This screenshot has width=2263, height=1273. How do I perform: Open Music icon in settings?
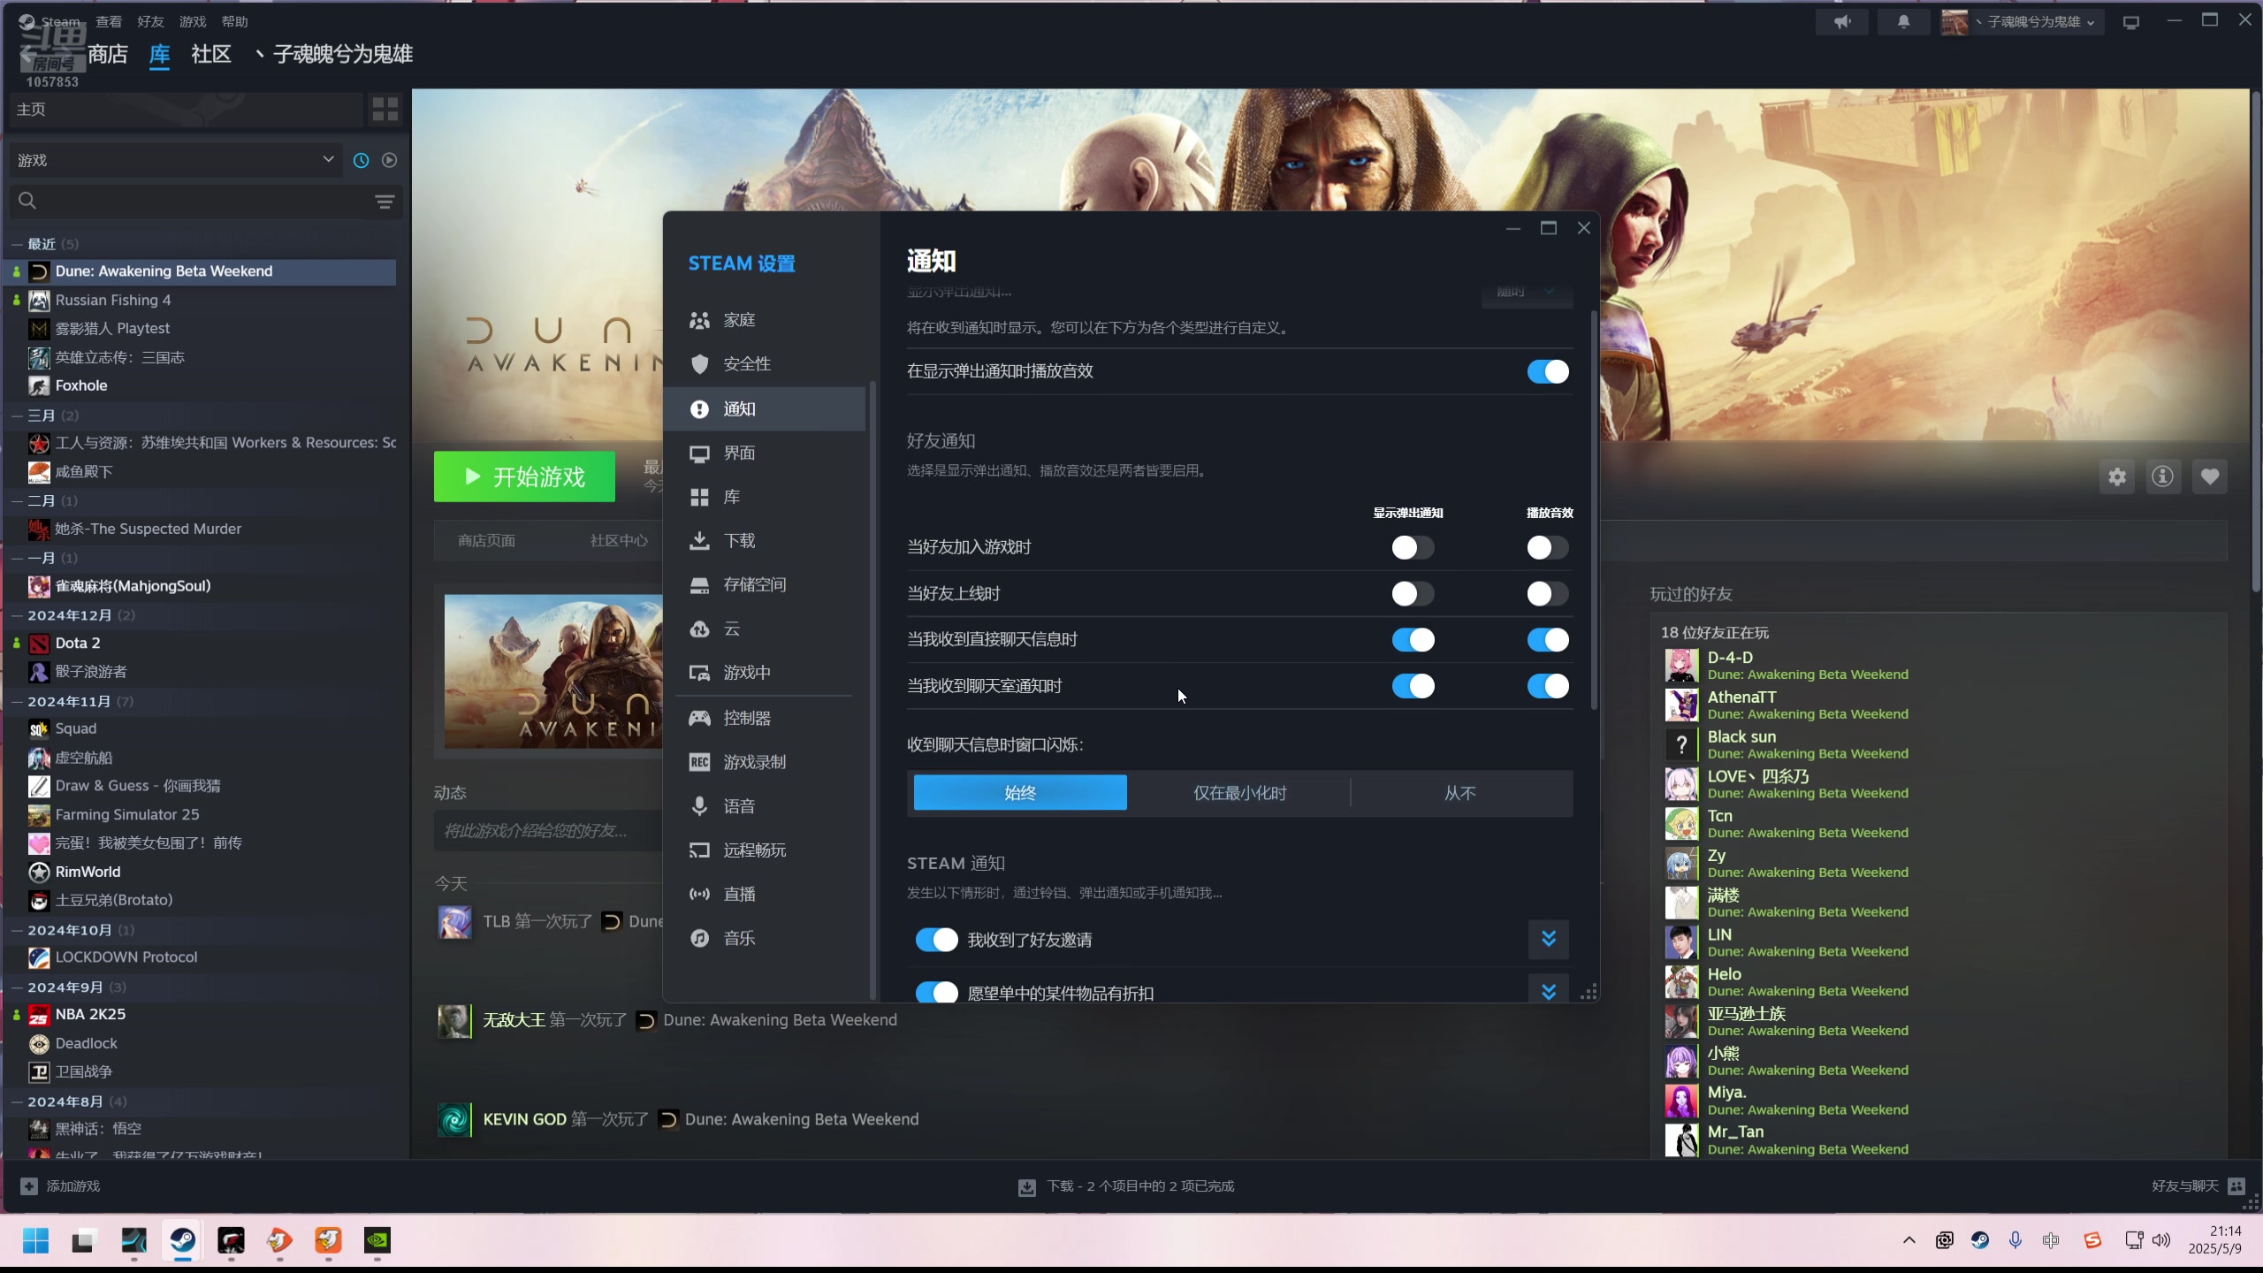[699, 939]
